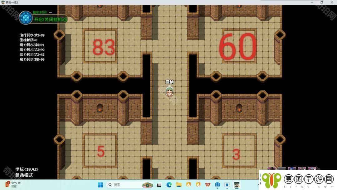Open the first orange shield app on taskbar
The image size is (337, 190).
[x=188, y=185]
